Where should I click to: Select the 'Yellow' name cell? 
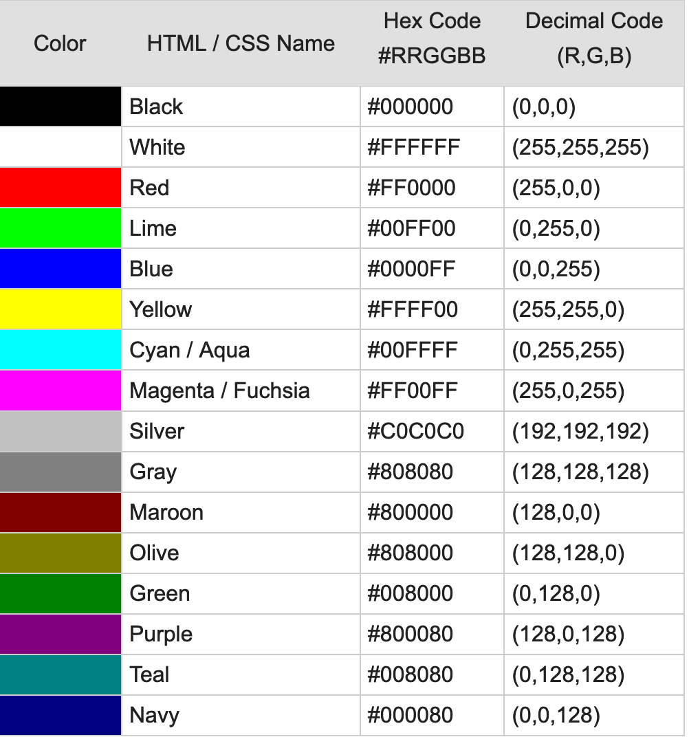(x=241, y=309)
